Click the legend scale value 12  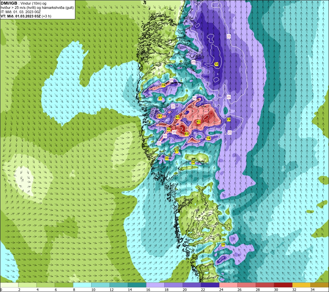click(x=112, y=290)
